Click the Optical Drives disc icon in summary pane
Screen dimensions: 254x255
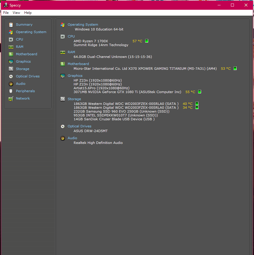point(63,126)
